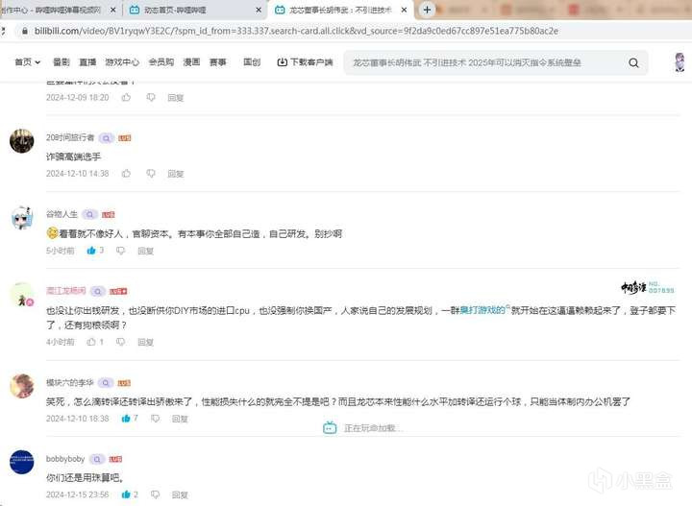Dislike the comment dated 2024-12-09 18:20

point(151,97)
